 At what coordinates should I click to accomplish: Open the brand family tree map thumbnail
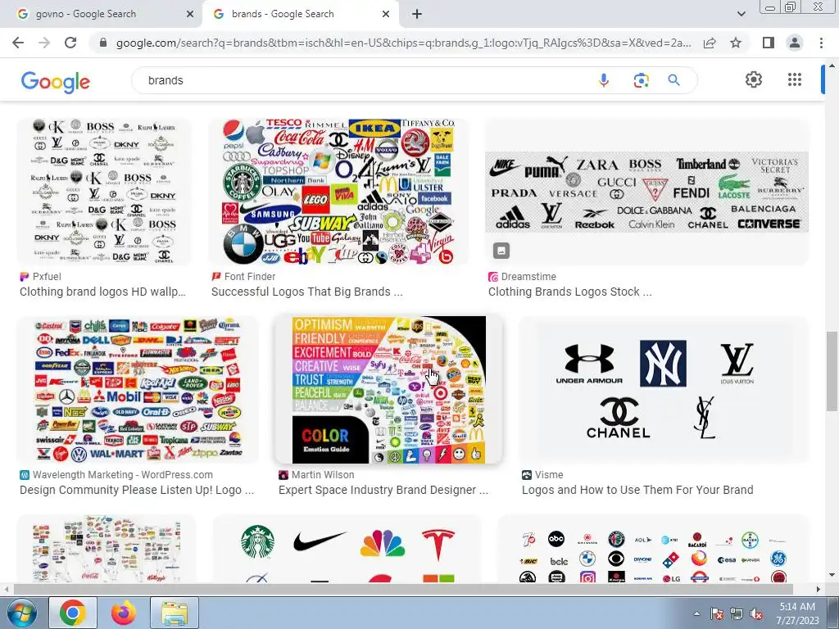[107, 549]
